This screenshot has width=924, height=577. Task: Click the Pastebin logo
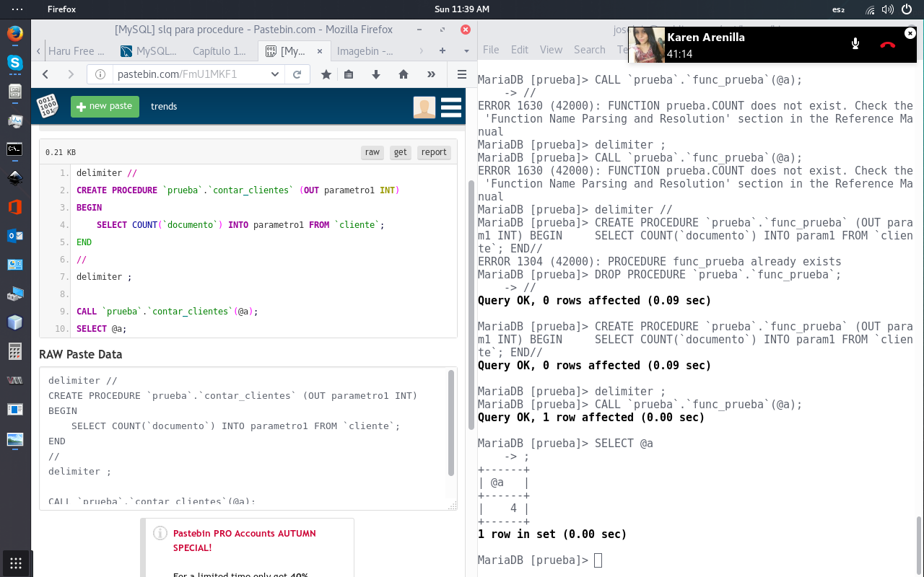click(x=48, y=106)
